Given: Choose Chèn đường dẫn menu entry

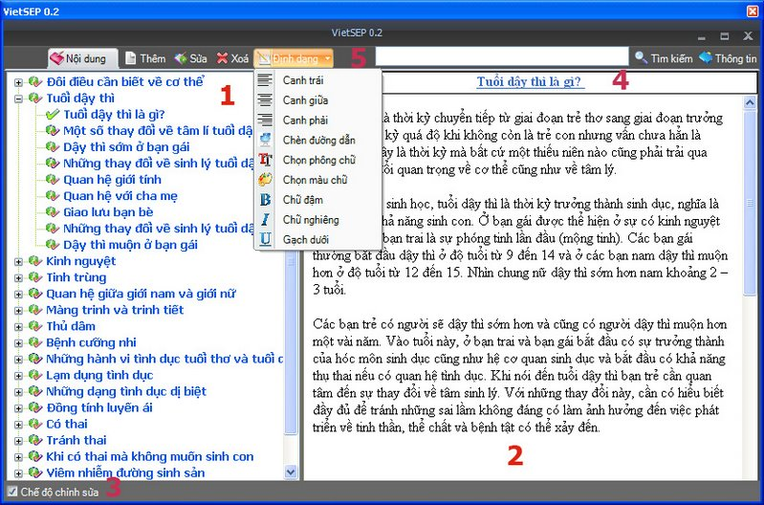Looking at the screenshot, I should click(x=317, y=140).
